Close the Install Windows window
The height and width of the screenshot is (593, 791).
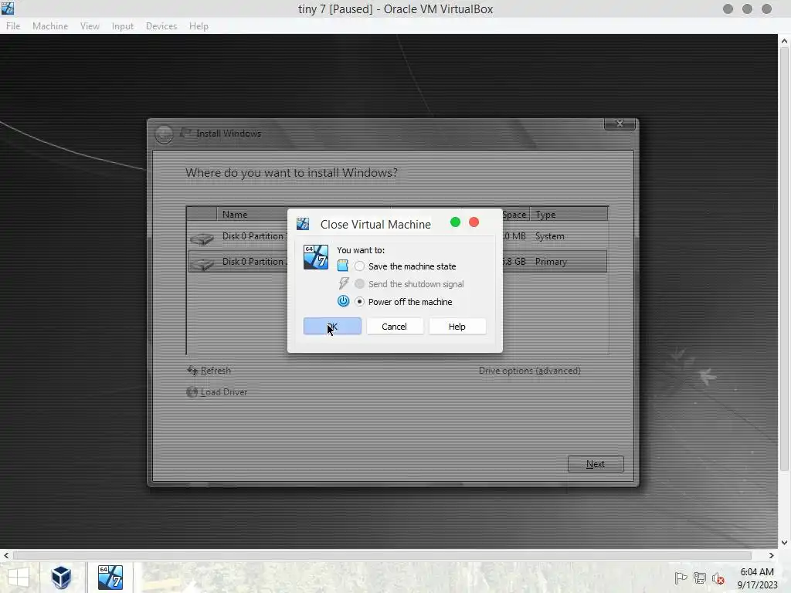pos(620,124)
